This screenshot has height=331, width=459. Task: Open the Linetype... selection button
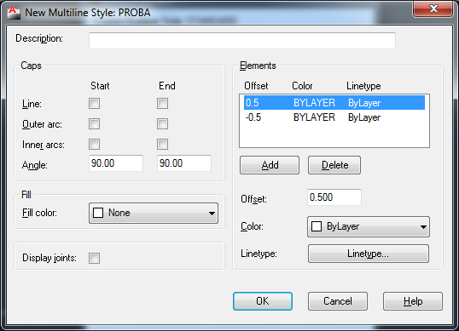point(369,254)
